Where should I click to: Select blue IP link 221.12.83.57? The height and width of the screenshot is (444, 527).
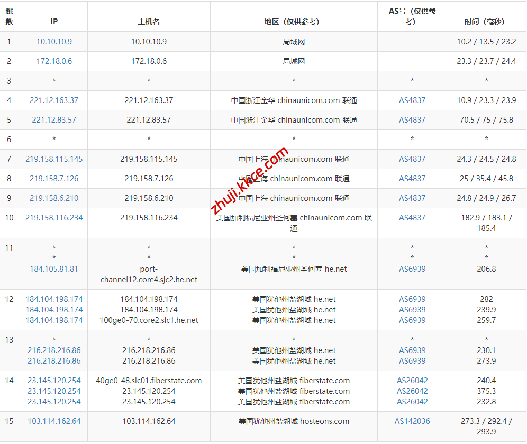pyautogui.click(x=54, y=120)
